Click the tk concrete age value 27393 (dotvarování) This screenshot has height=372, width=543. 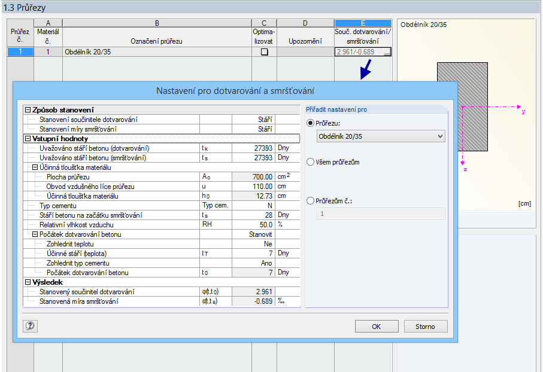pyautogui.click(x=253, y=148)
